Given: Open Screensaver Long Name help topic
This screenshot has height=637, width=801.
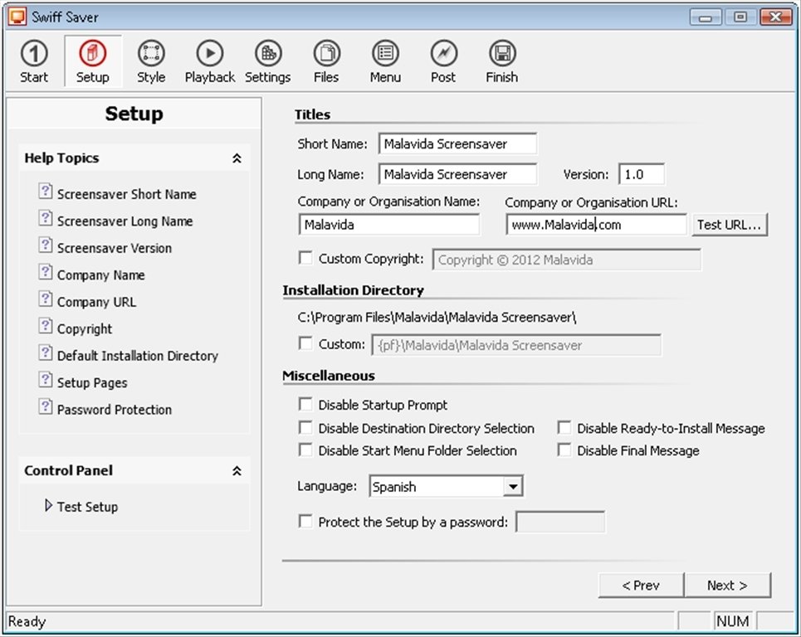Looking at the screenshot, I should click(x=116, y=221).
